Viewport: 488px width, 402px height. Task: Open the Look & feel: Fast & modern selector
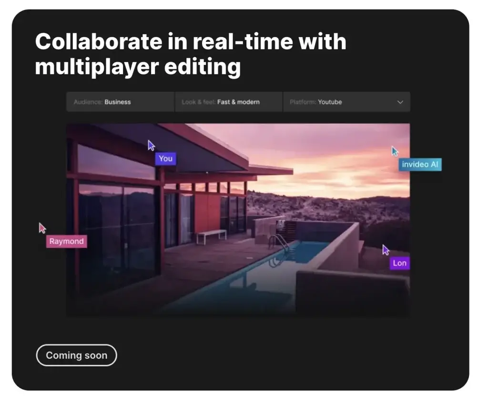[228, 102]
